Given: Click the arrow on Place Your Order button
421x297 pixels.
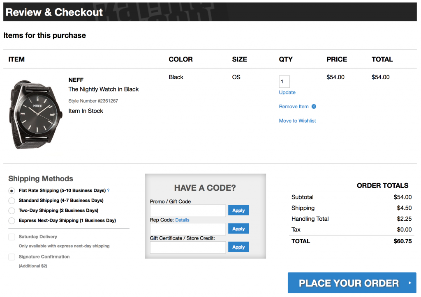Looking at the screenshot, I should click(409, 283).
